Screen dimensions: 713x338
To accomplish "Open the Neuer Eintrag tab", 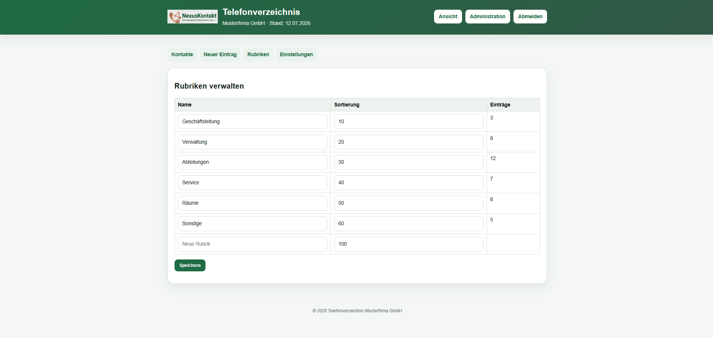I will click(x=220, y=54).
